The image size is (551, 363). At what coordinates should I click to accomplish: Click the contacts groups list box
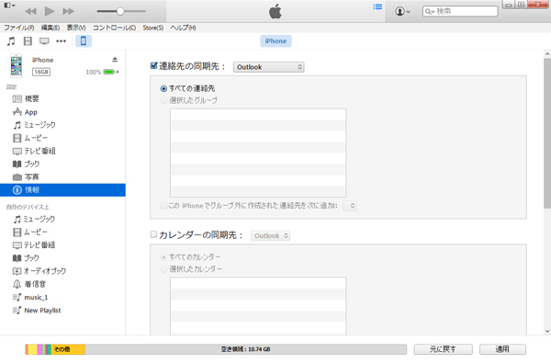(x=258, y=153)
